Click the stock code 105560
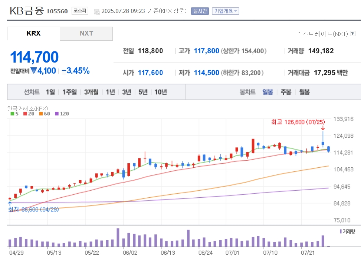361x261 pixels. pyautogui.click(x=57, y=11)
